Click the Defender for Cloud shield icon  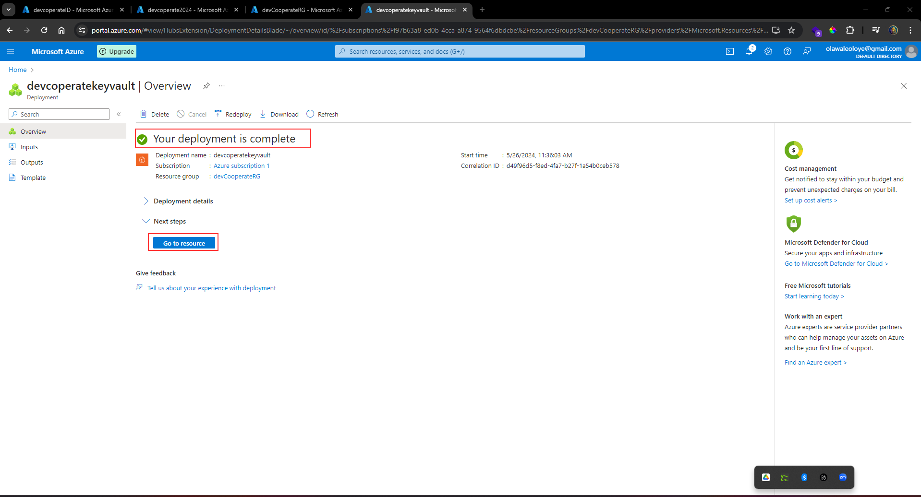[x=794, y=224]
